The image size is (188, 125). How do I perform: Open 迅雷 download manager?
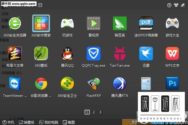[146, 53]
